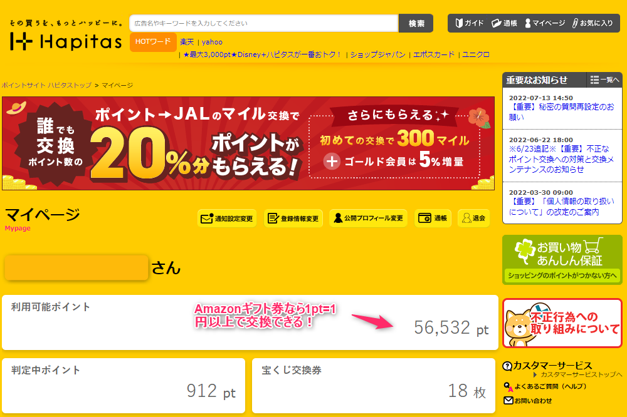The image size is (627, 417).
Task: Click the お買い物あんしん保証 banner
Action: pos(562,260)
